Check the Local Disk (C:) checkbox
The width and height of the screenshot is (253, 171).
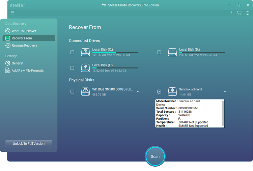[x=72, y=52]
